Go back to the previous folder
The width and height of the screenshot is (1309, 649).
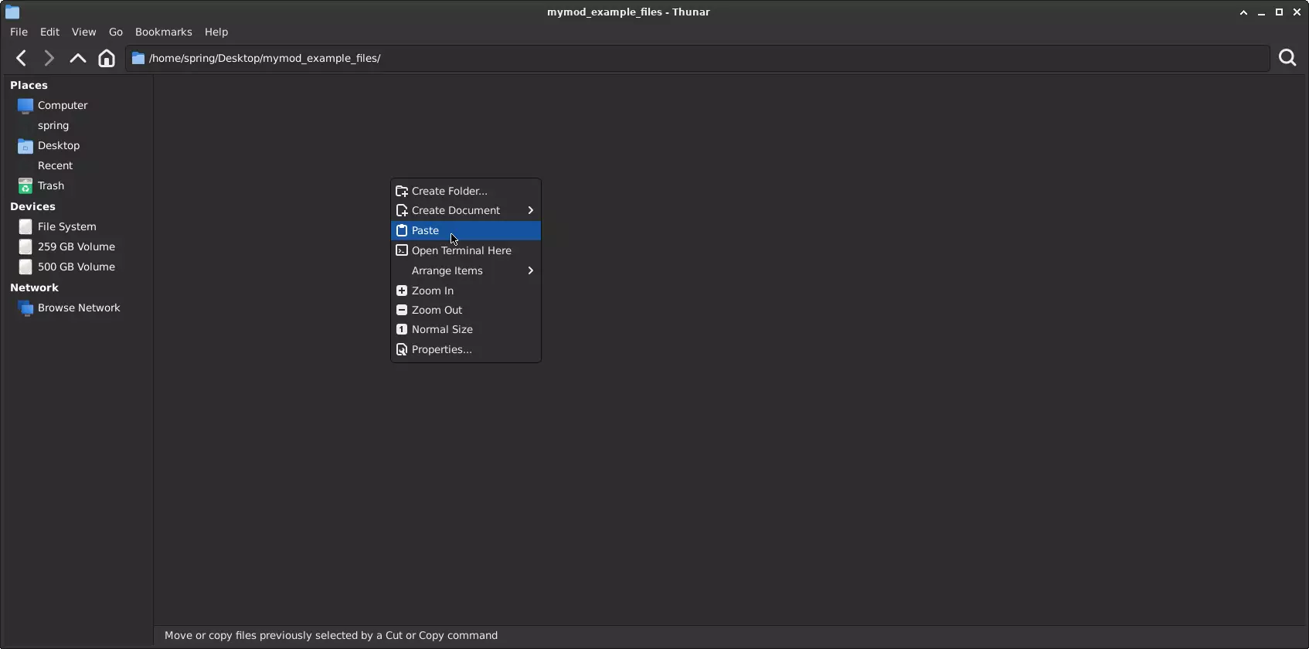click(22, 58)
